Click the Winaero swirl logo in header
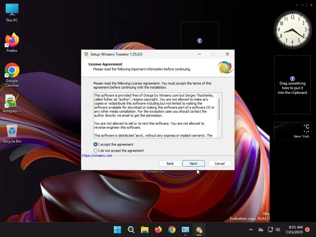 pyautogui.click(x=225, y=68)
